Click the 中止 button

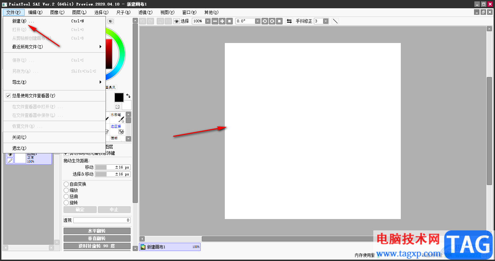pyautogui.click(x=114, y=209)
